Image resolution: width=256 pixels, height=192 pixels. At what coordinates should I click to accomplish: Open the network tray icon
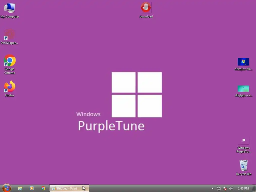click(218, 188)
